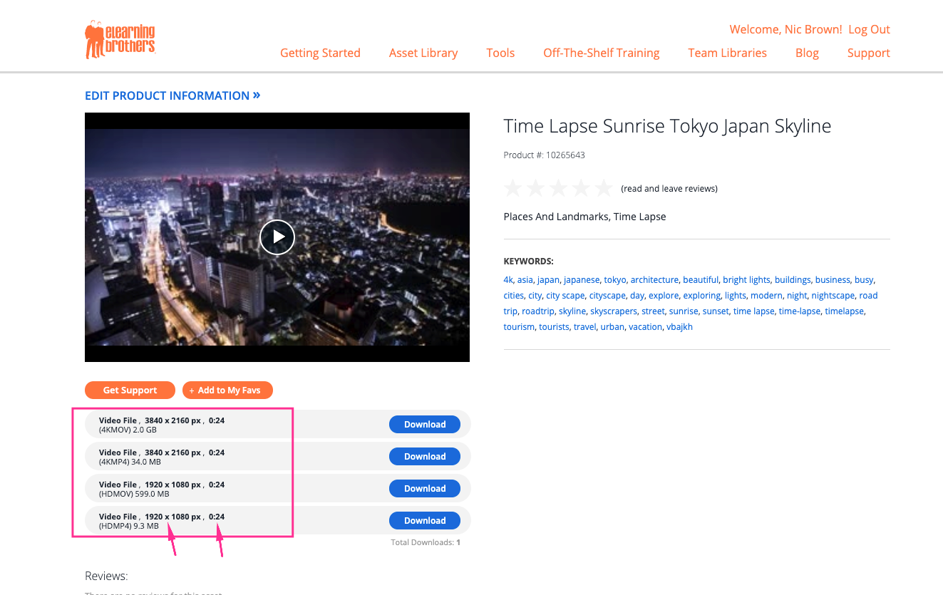Download the 4KMOV 2.0 GB file
Viewport: 943px width, 595px height.
click(x=424, y=425)
